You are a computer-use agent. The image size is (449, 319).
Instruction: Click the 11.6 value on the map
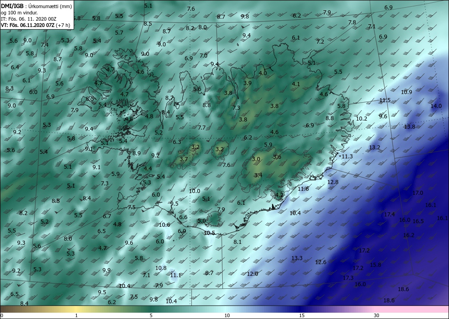(x=303, y=189)
